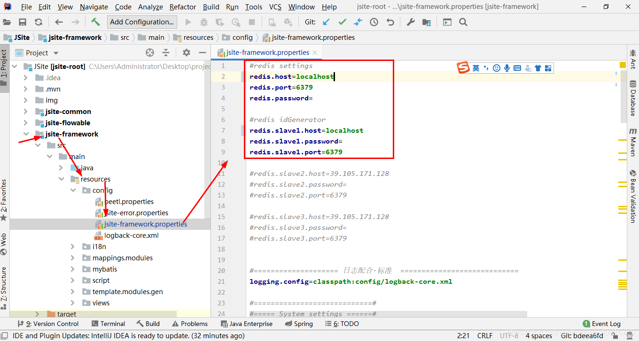This screenshot has height=341, width=639.
Task: Collapse the resources folder node
Action: click(x=61, y=179)
